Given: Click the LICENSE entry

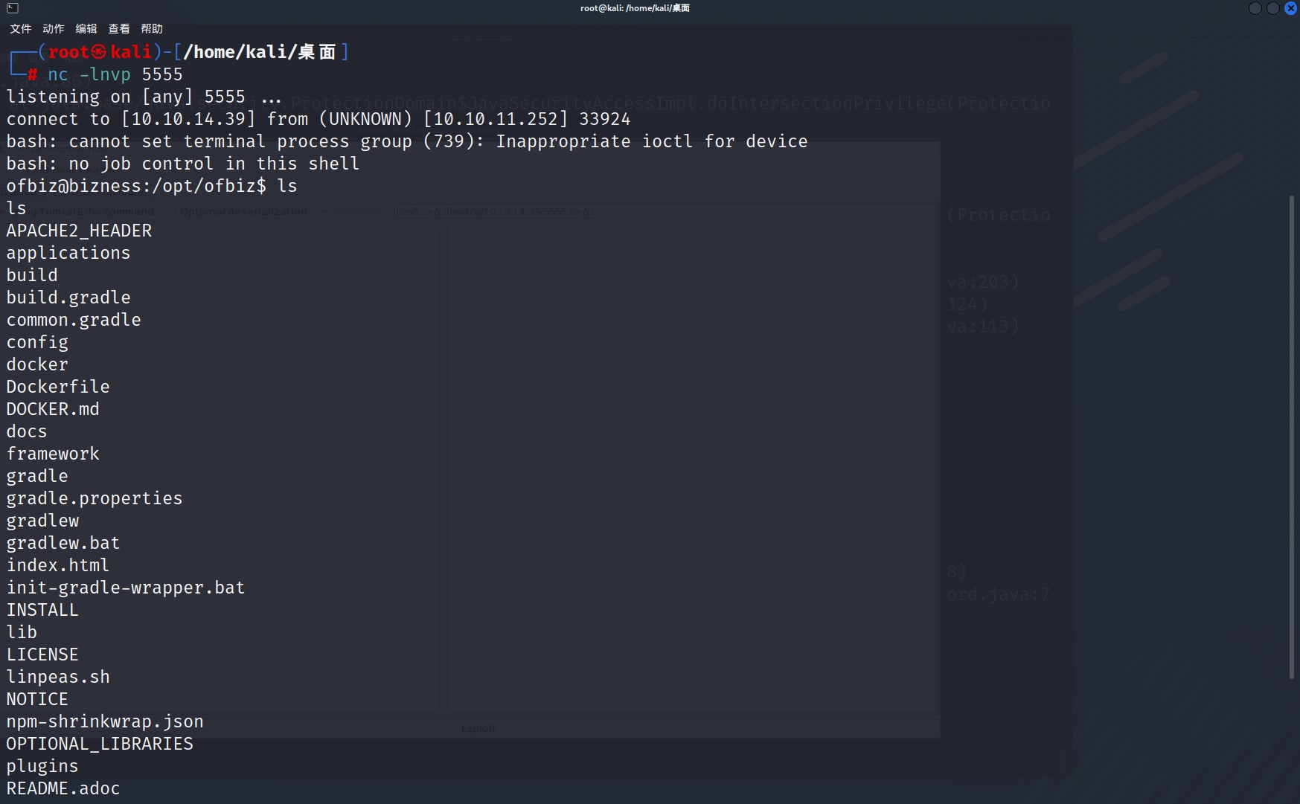Looking at the screenshot, I should pyautogui.click(x=42, y=655).
